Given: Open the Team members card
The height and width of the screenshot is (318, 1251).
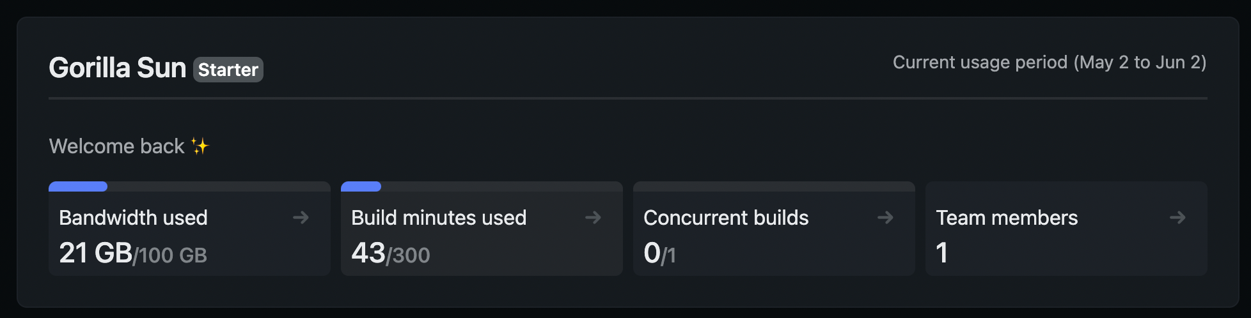Looking at the screenshot, I should 1066,229.
